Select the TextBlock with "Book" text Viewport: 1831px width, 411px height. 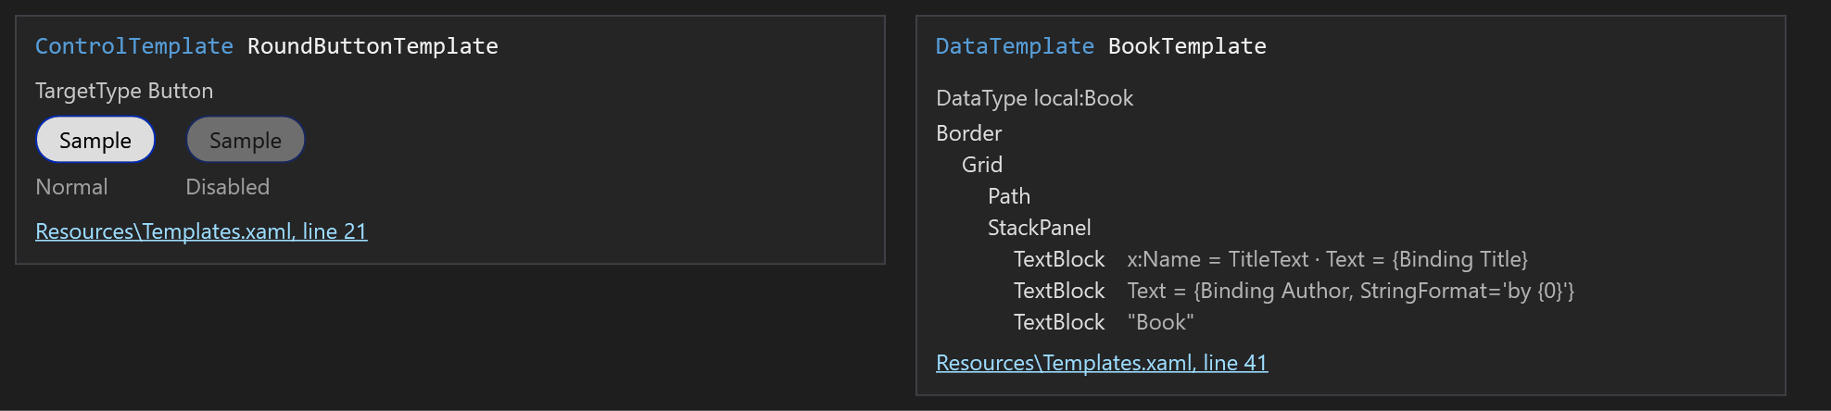click(x=1059, y=322)
